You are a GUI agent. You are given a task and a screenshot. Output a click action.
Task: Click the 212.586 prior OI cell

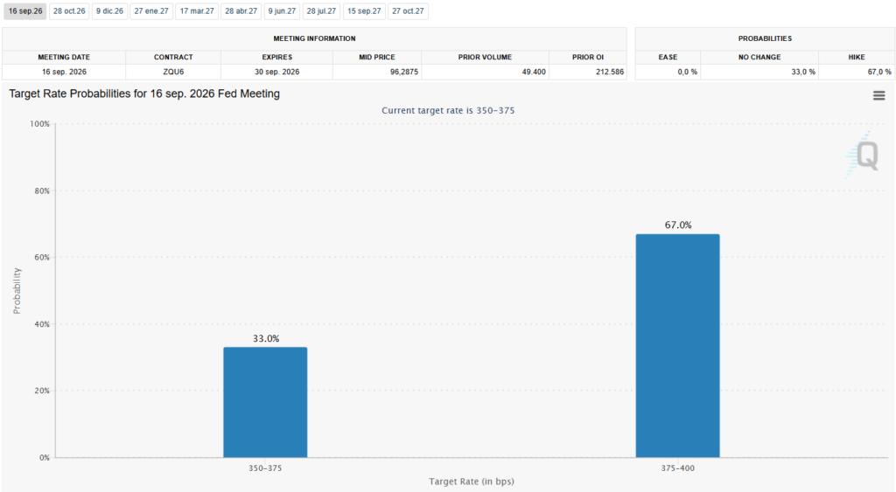tap(588, 72)
